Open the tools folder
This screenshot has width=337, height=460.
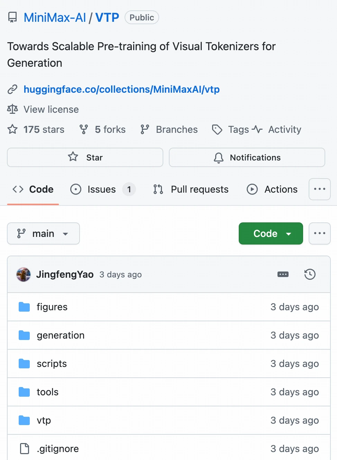pyautogui.click(x=47, y=392)
